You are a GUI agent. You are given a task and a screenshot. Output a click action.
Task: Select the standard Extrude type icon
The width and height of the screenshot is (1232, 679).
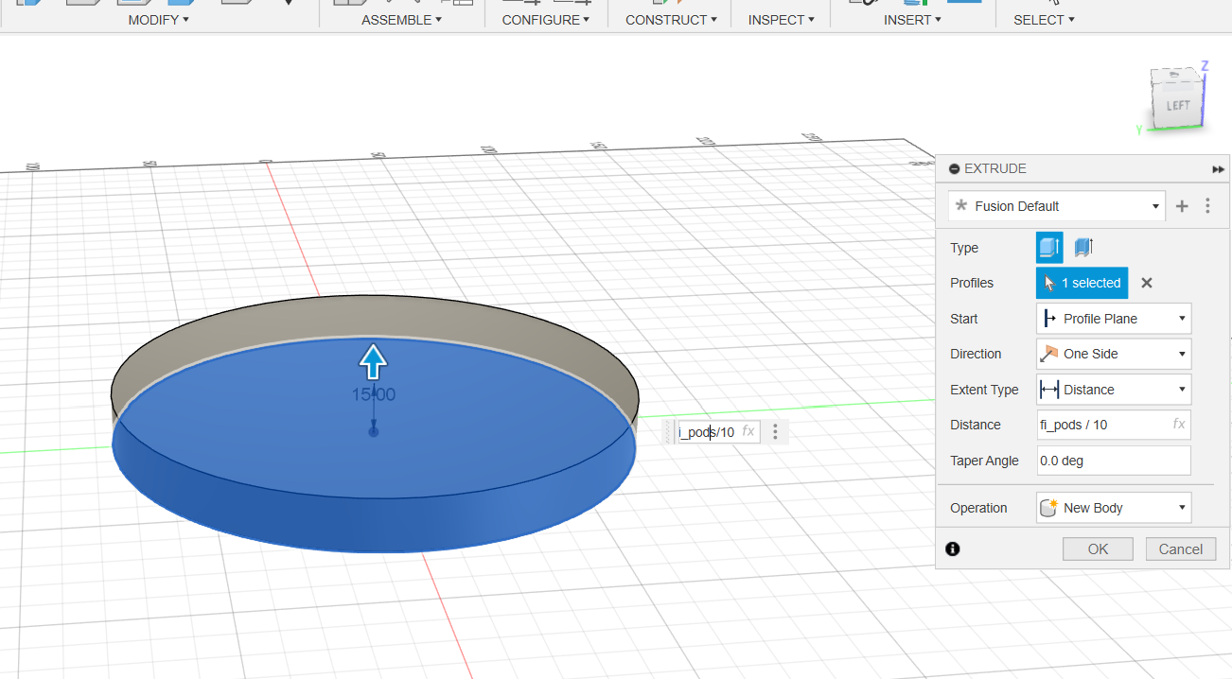point(1049,248)
